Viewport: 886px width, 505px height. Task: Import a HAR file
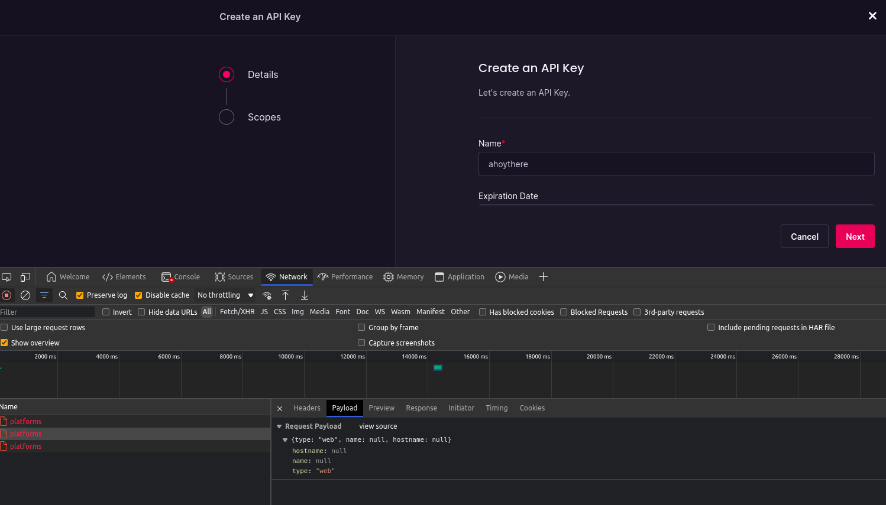tap(286, 295)
